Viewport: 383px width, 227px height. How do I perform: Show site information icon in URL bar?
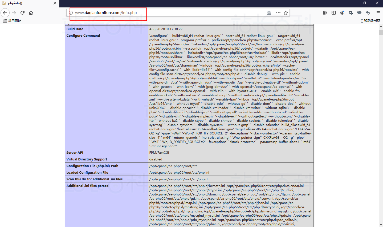[x=71, y=13]
